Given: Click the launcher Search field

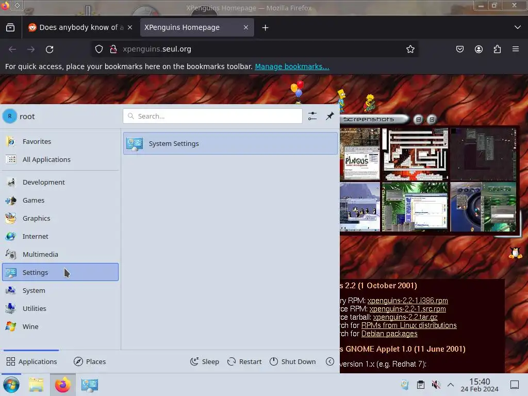Looking at the screenshot, I should coord(212,116).
